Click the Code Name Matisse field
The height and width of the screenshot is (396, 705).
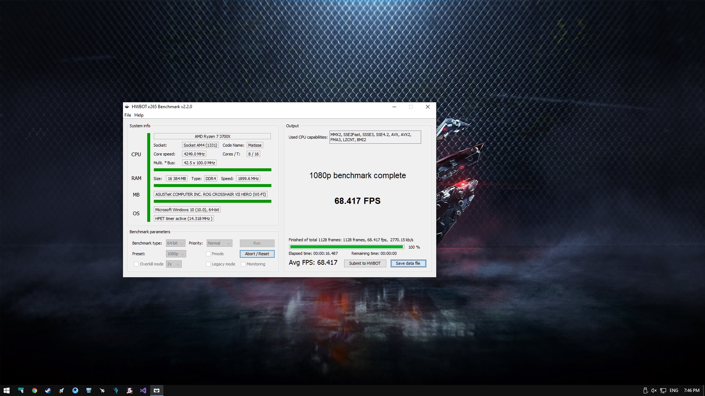coord(255,145)
